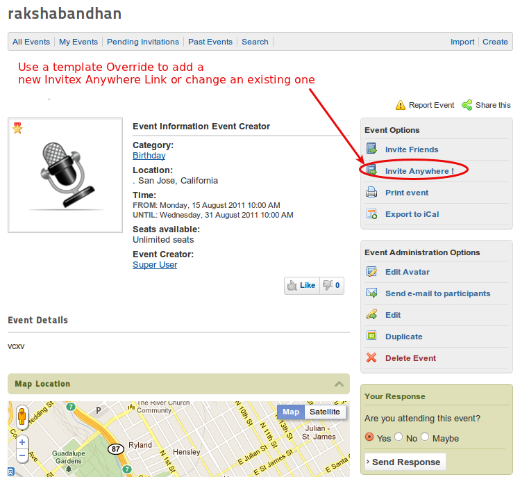Open the All Events tab

click(x=31, y=42)
